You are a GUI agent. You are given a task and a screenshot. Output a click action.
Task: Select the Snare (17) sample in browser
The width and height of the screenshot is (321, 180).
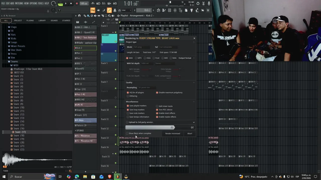(x=20, y=132)
